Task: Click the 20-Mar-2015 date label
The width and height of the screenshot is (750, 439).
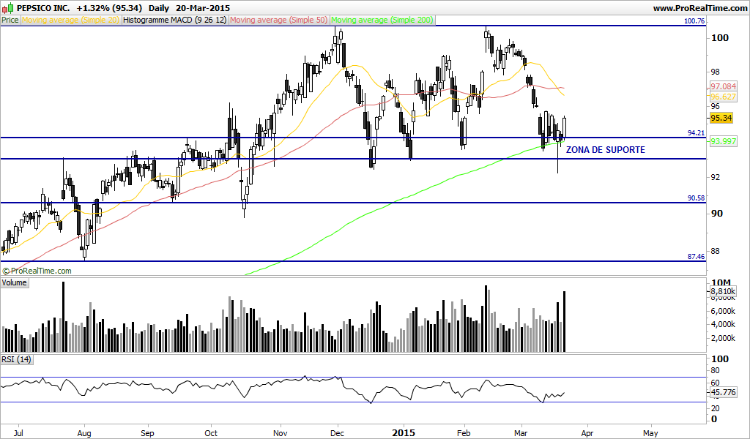Action: coord(203,8)
